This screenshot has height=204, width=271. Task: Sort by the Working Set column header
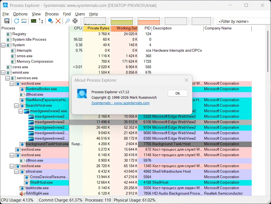point(124,28)
